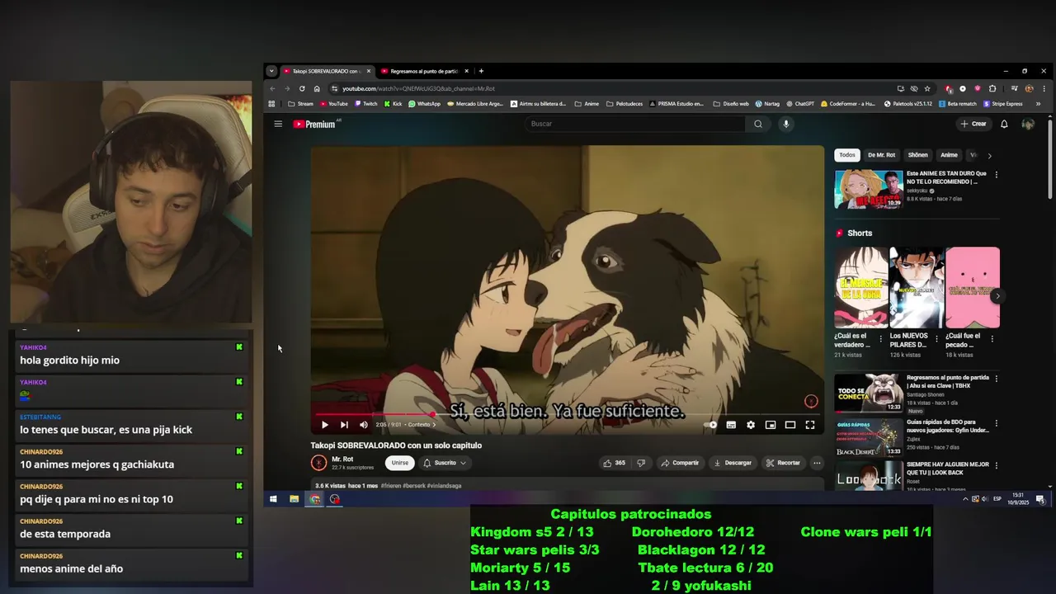Select the Shōnen filter chip
This screenshot has width=1056, height=594.
coord(917,155)
